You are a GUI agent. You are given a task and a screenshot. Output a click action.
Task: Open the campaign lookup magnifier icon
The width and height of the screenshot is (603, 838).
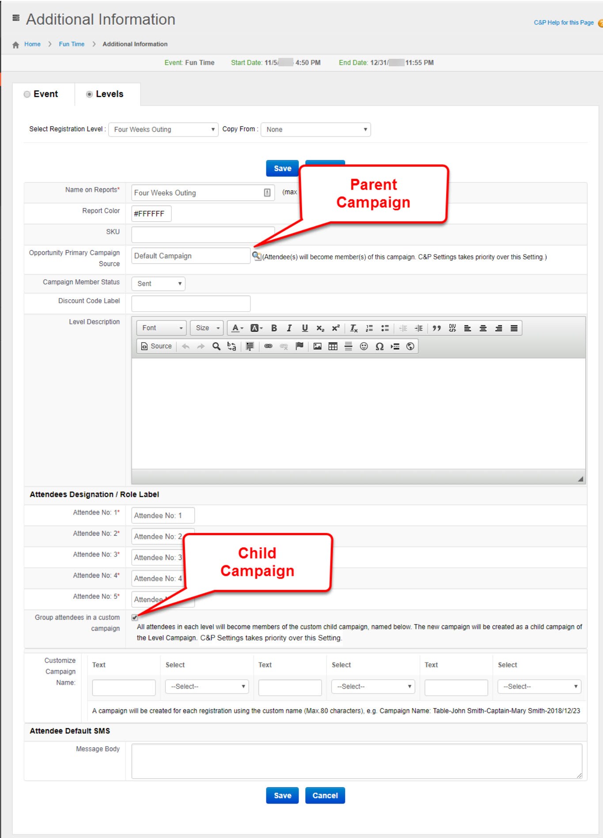(x=257, y=255)
